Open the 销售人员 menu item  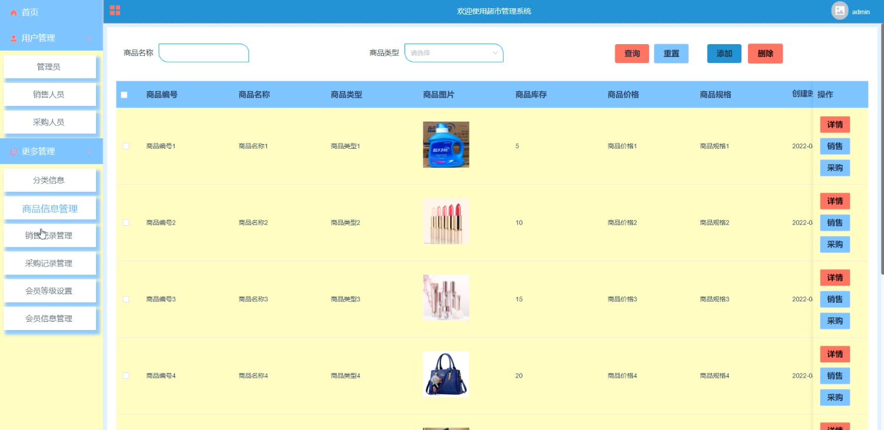[49, 95]
